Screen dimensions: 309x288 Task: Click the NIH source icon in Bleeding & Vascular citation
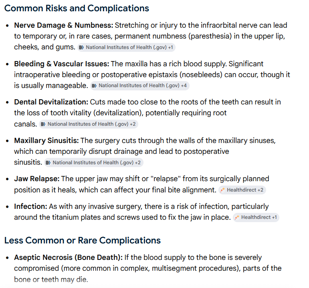coord(94,86)
